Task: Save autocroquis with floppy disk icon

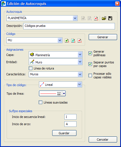Action: point(110,18)
